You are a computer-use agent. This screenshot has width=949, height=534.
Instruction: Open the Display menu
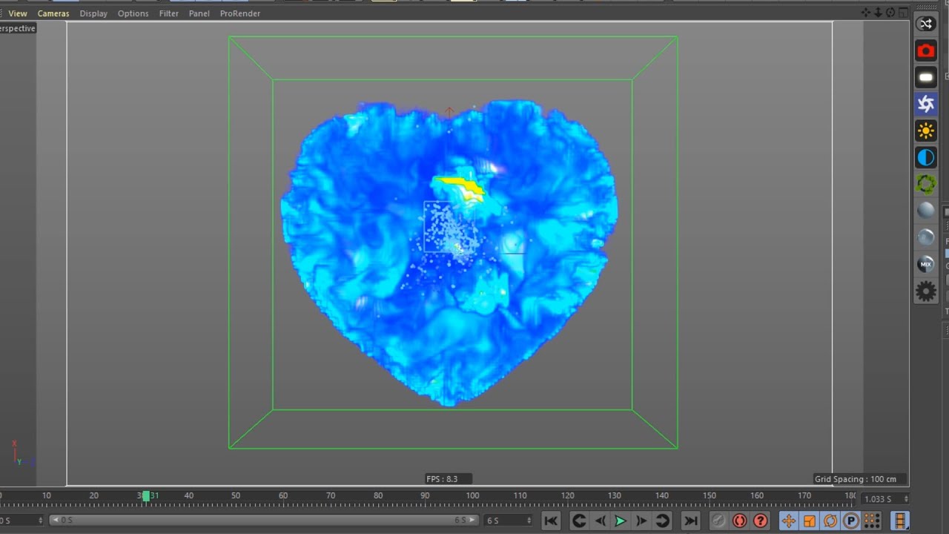93,13
